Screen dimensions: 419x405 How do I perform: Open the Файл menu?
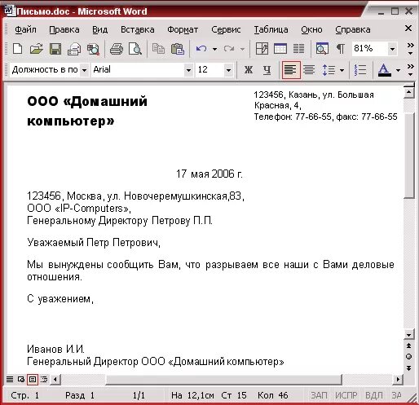tap(25, 29)
